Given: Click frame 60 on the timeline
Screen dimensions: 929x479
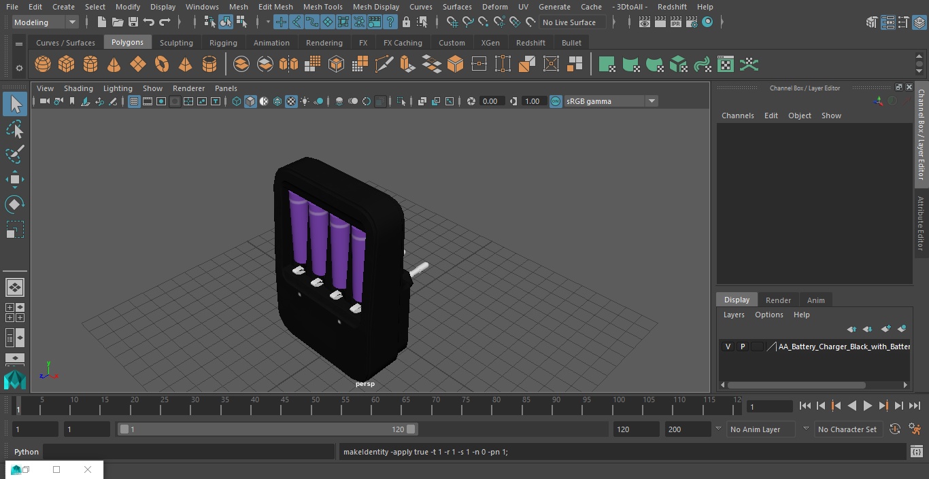Looking at the screenshot, I should click(x=375, y=406).
